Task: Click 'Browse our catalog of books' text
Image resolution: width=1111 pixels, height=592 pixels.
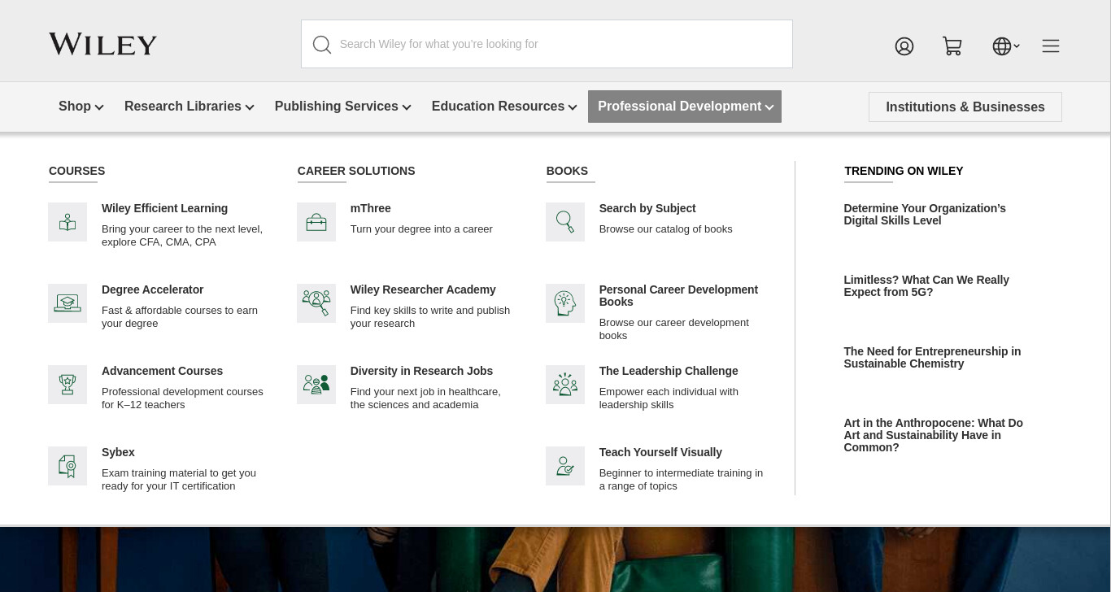Action: [x=666, y=229]
